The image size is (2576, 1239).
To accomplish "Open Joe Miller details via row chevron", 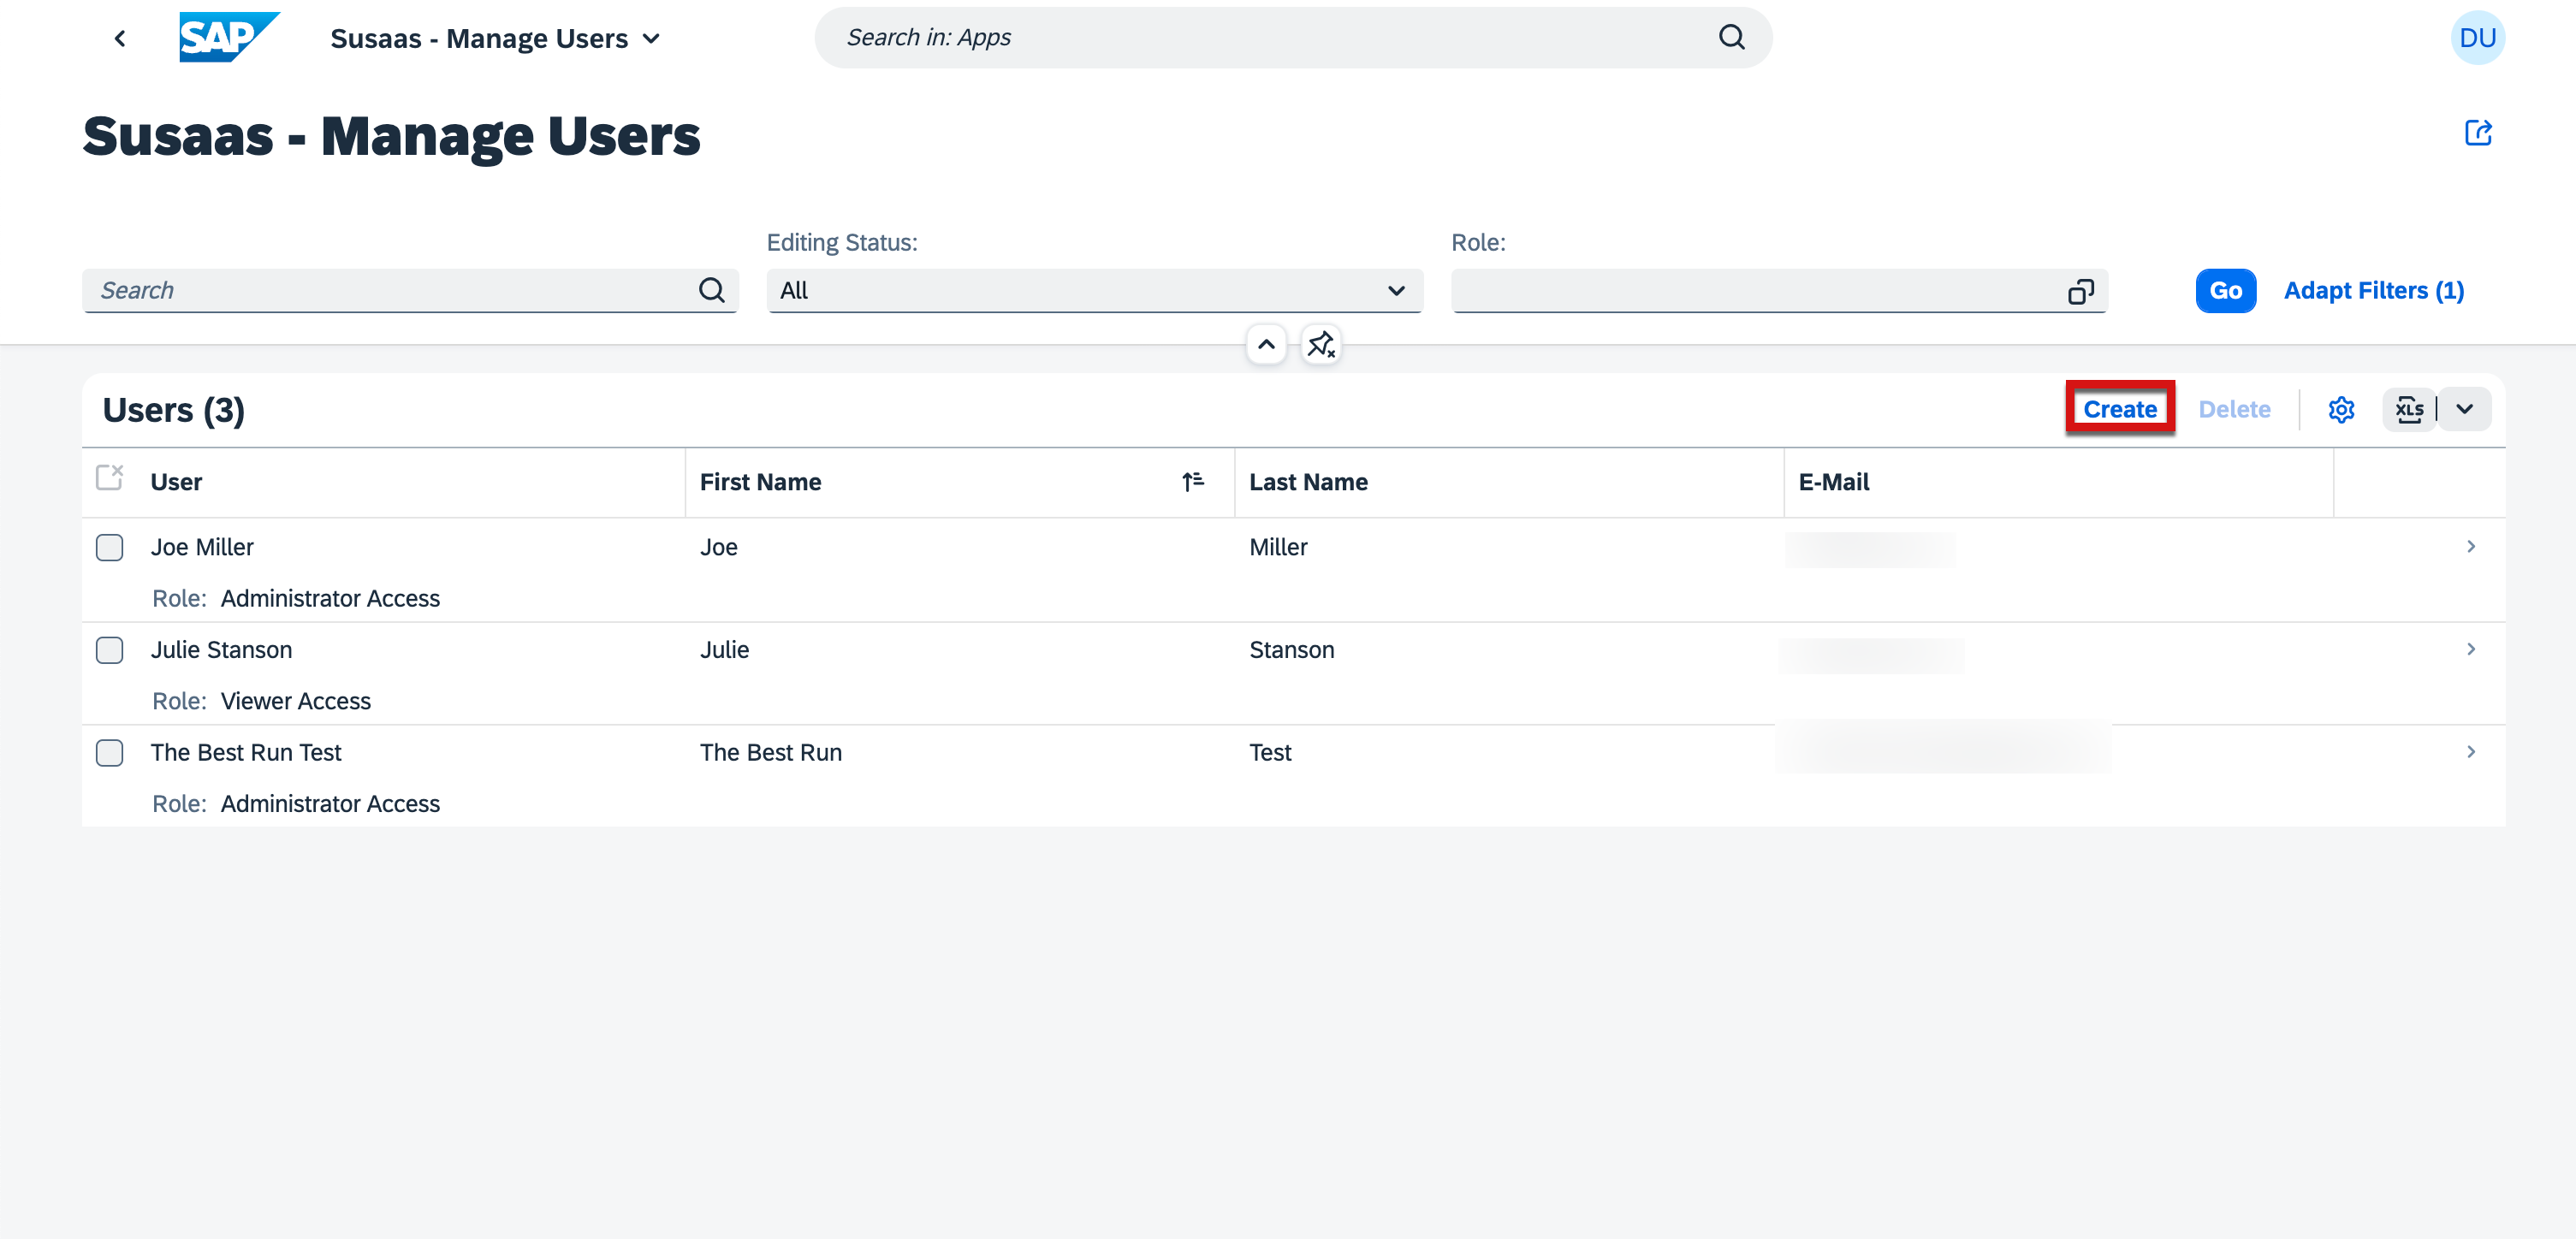I will [2470, 546].
